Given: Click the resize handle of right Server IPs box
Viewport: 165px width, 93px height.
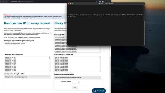Looking at the screenshot, I should coord(100,72).
